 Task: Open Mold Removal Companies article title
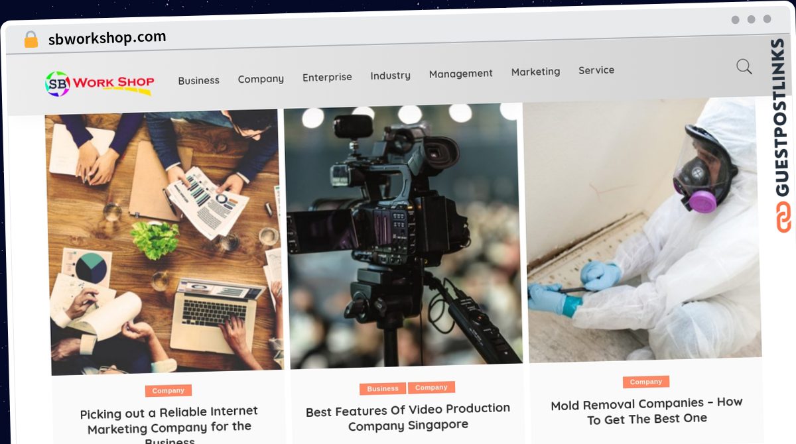[647, 411]
